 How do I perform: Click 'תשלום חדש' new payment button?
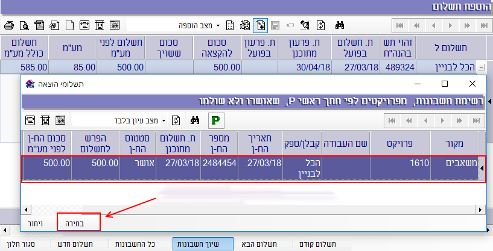tap(78, 244)
